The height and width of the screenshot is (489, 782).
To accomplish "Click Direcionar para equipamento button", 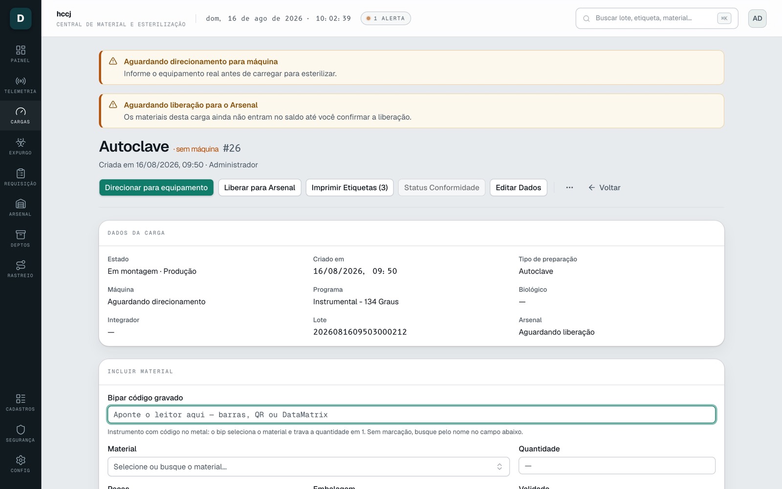I will click(156, 187).
